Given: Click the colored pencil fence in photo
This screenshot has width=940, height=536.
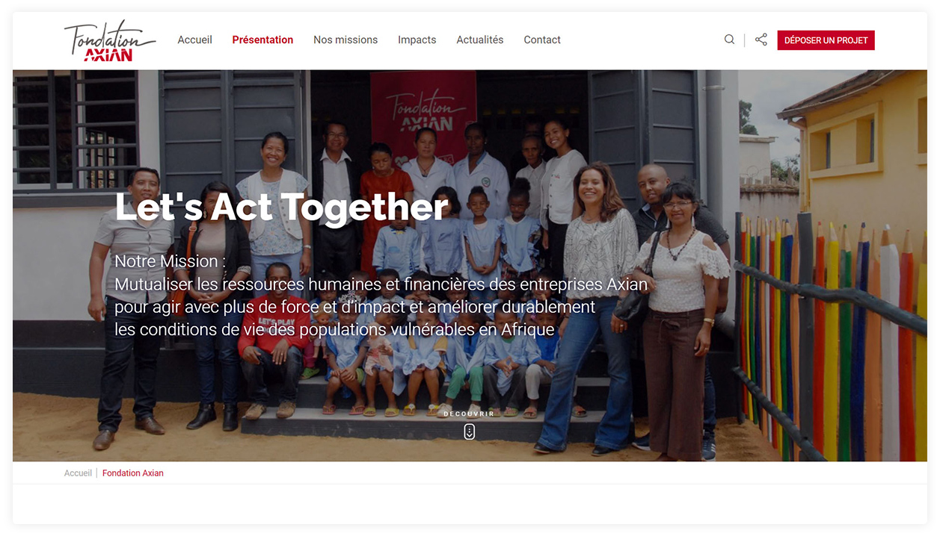Looking at the screenshot, I should 830,336.
